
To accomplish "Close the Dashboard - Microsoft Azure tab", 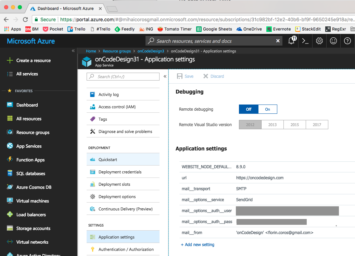I will [100, 9].
